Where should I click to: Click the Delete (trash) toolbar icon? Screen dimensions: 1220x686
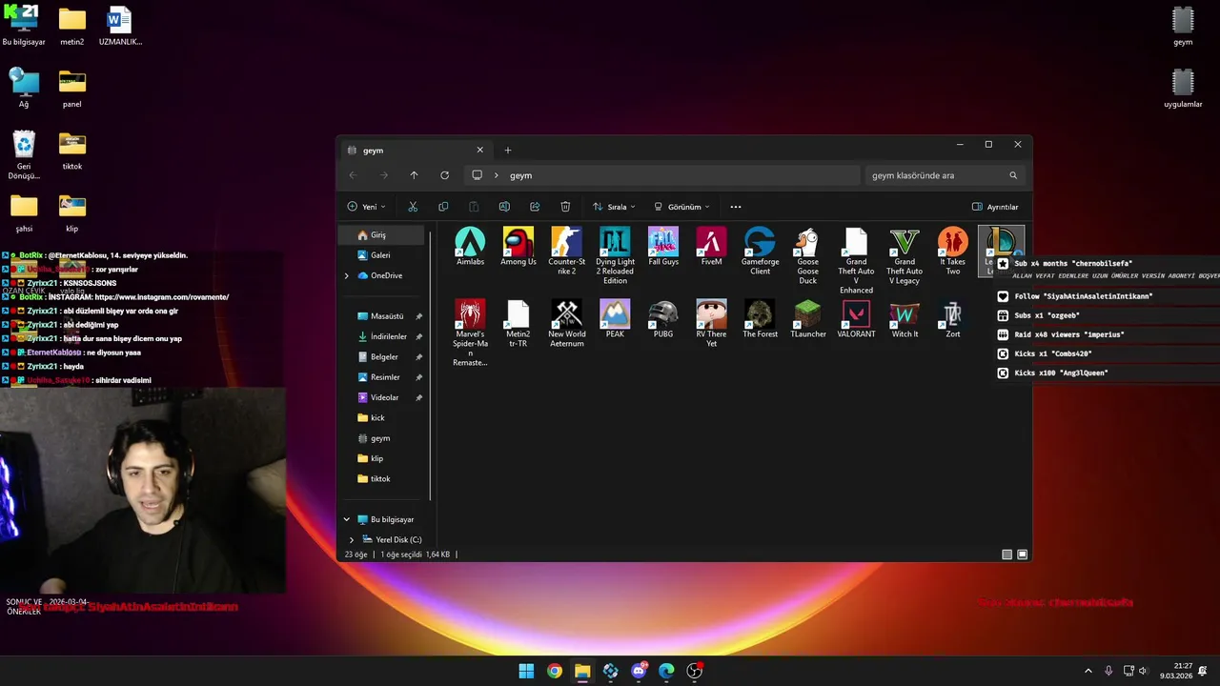tap(565, 207)
